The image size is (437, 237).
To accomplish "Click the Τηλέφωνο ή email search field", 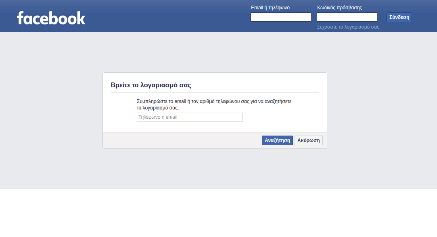I will click(x=190, y=117).
